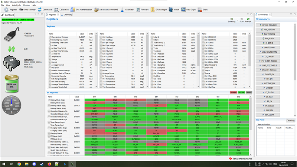Image resolution: width=297 pixels, height=167 pixels.
Task: Open the Help menu
Action: click(x=33, y=5)
